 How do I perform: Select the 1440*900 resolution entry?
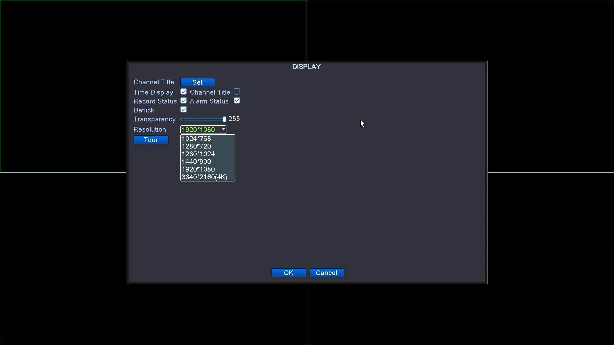tap(196, 162)
